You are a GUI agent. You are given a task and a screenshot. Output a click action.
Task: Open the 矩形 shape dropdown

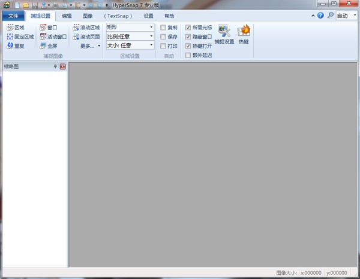point(130,27)
